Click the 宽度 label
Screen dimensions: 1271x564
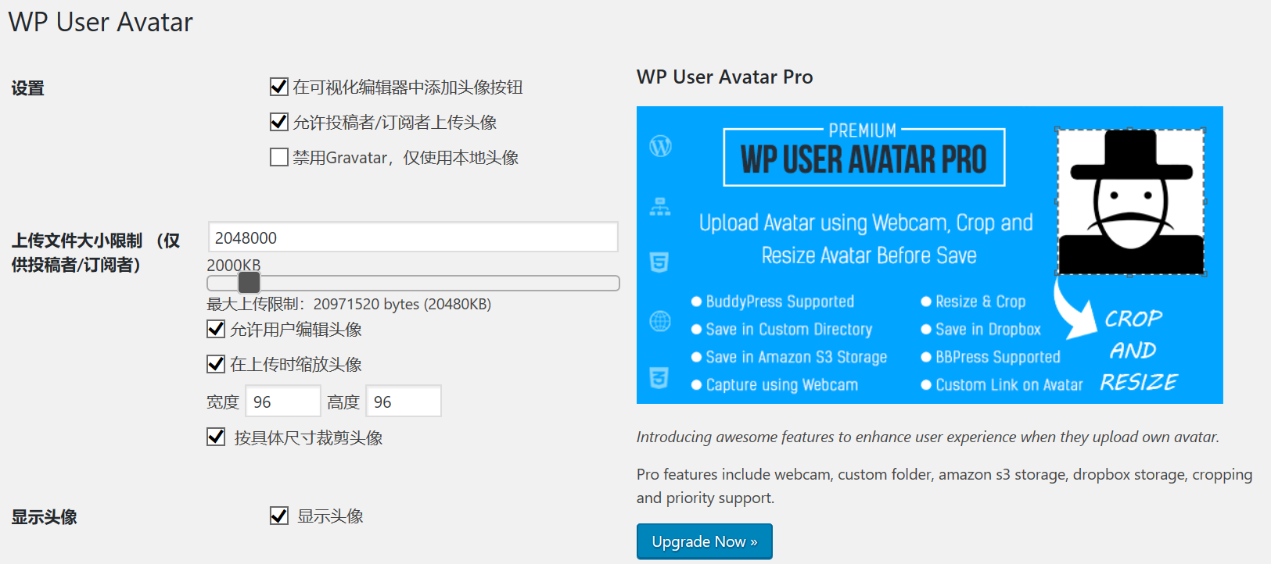[x=223, y=402]
